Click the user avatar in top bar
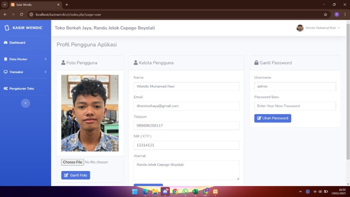This screenshot has height=197, width=350. point(300,28)
